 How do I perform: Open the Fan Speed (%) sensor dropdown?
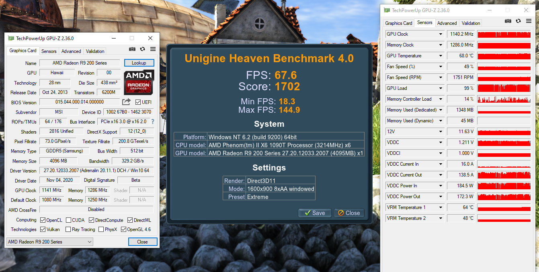(441, 67)
